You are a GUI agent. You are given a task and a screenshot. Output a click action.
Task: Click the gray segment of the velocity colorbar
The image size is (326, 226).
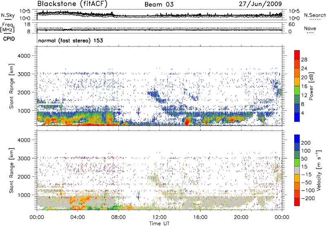pos(297,170)
